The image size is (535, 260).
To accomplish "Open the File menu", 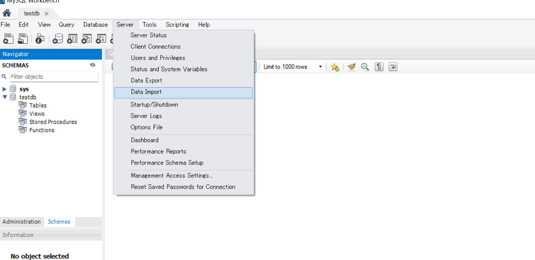I will click(5, 25).
